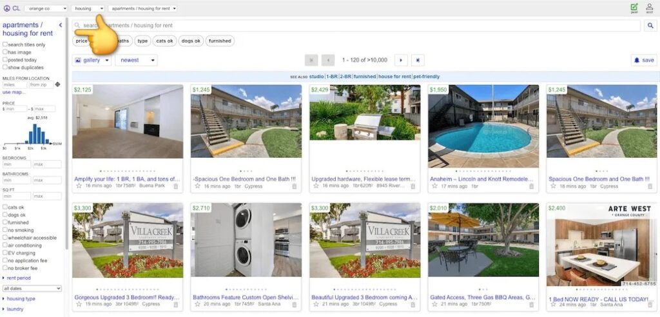
Task: Click the CL peace sign logo
Action: (x=6, y=8)
